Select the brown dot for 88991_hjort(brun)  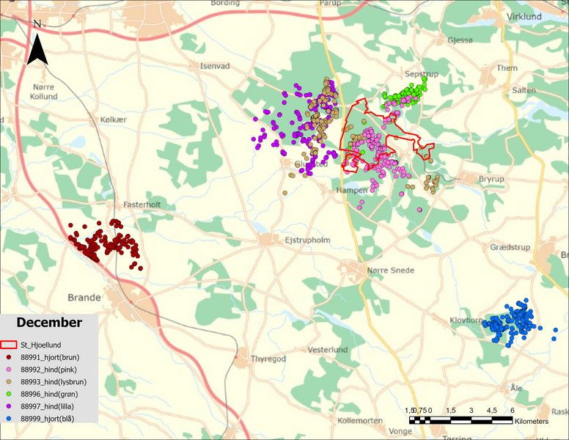pyautogui.click(x=9, y=356)
